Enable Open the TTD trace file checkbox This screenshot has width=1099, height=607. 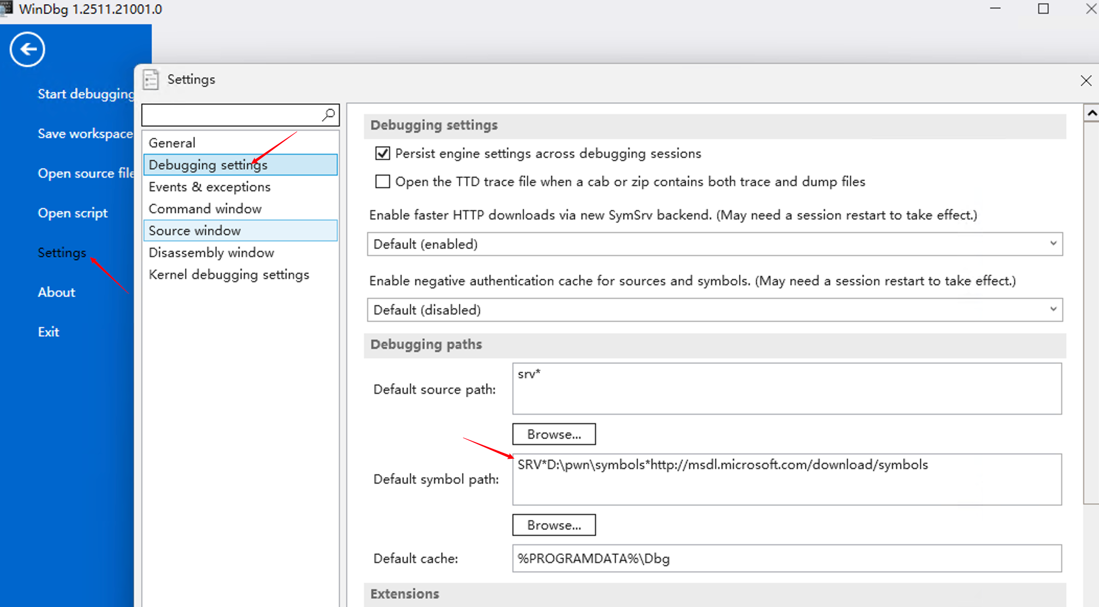(383, 182)
